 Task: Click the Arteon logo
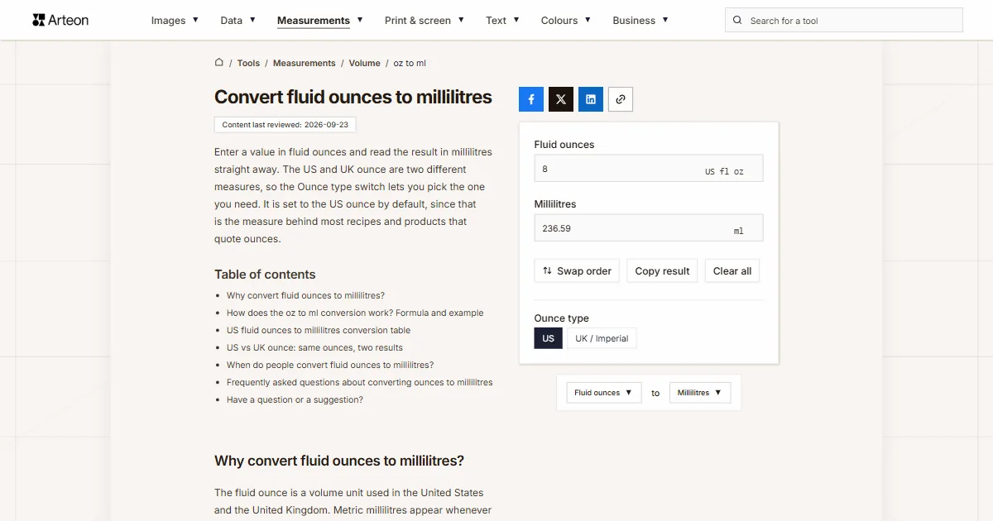point(60,20)
